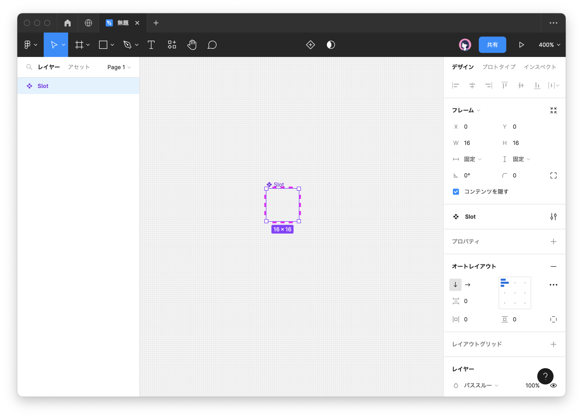Open horizontal 固定 sizing dropdown next to width icon

pyautogui.click(x=473, y=159)
